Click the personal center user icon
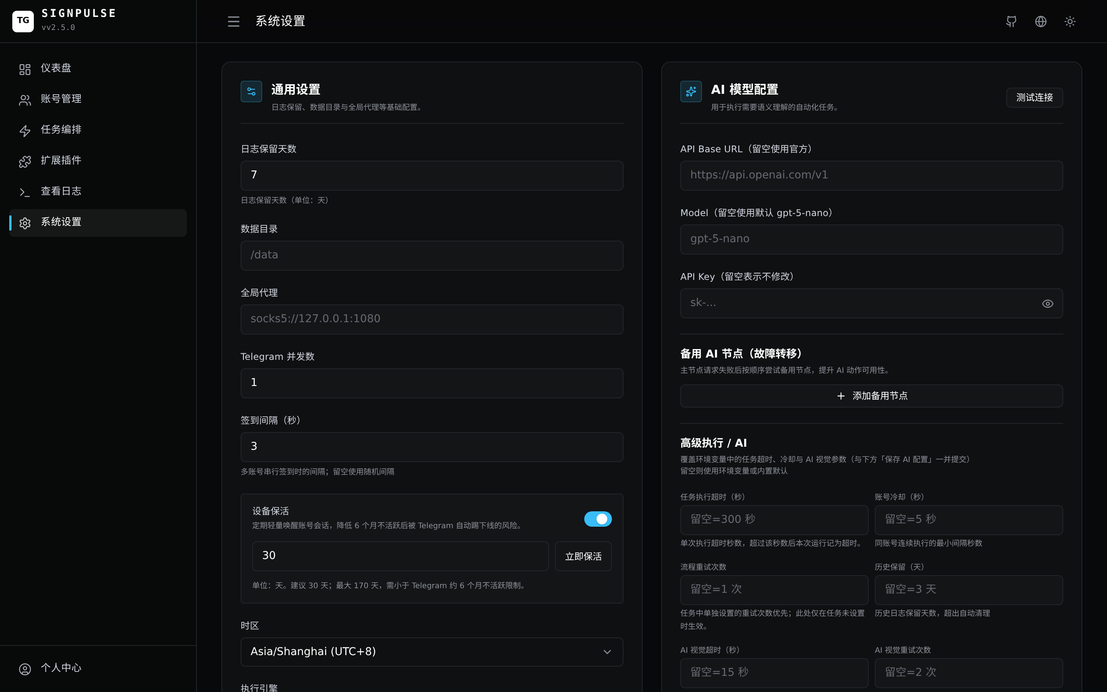Image resolution: width=1107 pixels, height=692 pixels. coord(25,669)
